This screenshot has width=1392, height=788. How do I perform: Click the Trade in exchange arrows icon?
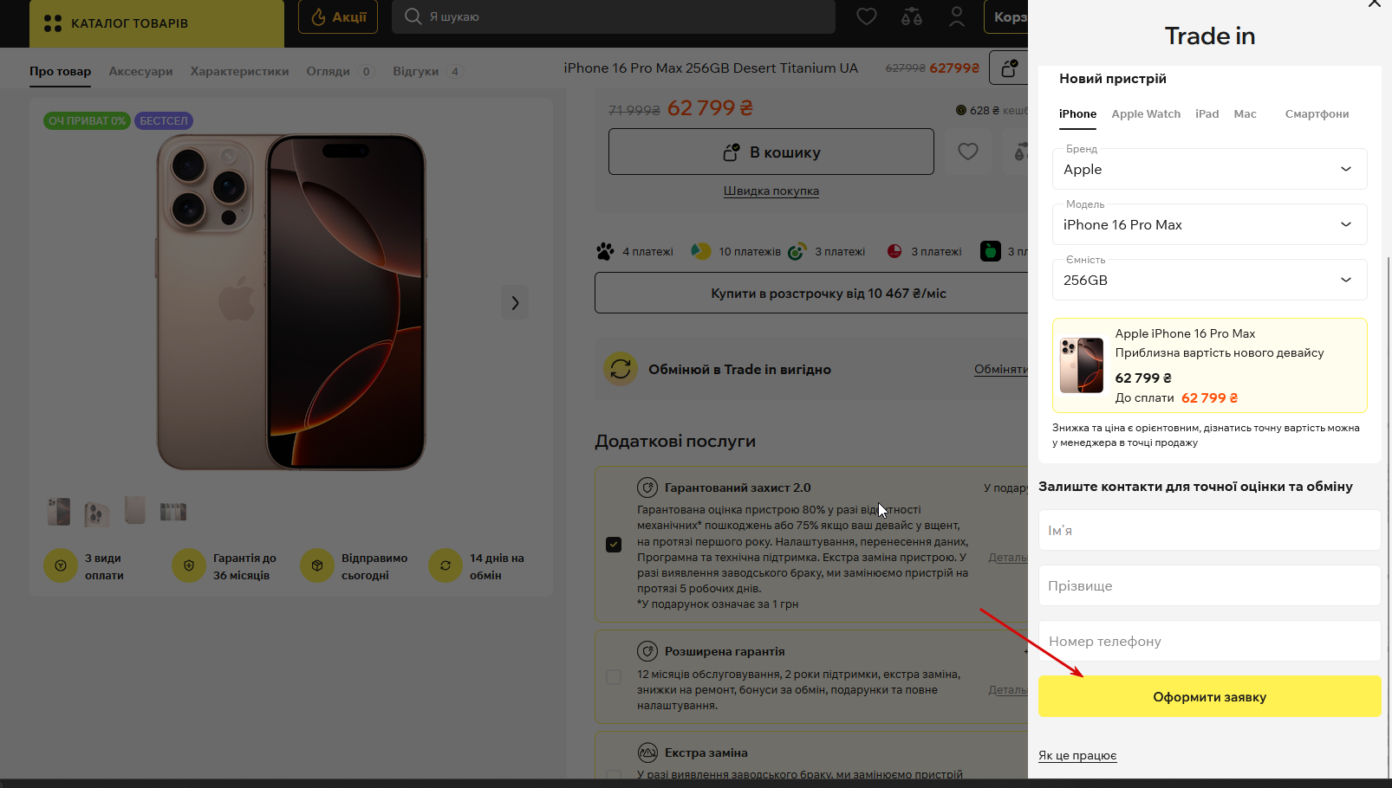pos(621,369)
